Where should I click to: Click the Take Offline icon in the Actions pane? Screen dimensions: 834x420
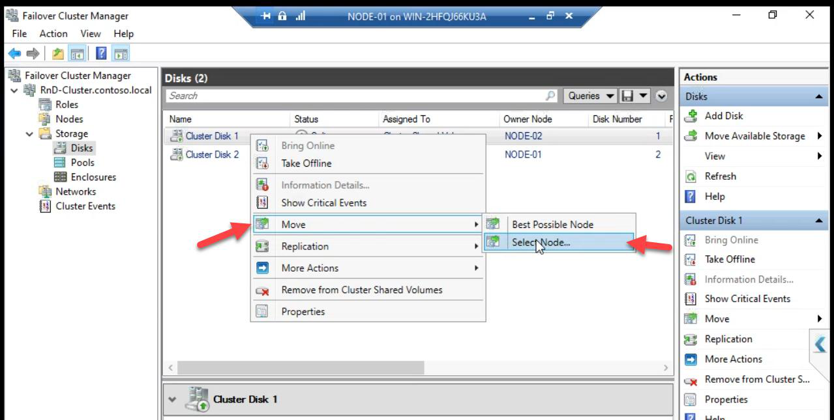pyautogui.click(x=691, y=259)
